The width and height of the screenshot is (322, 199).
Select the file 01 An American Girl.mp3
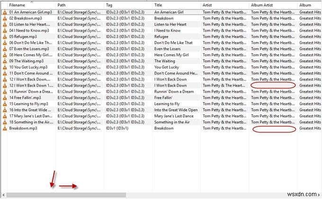click(30, 12)
